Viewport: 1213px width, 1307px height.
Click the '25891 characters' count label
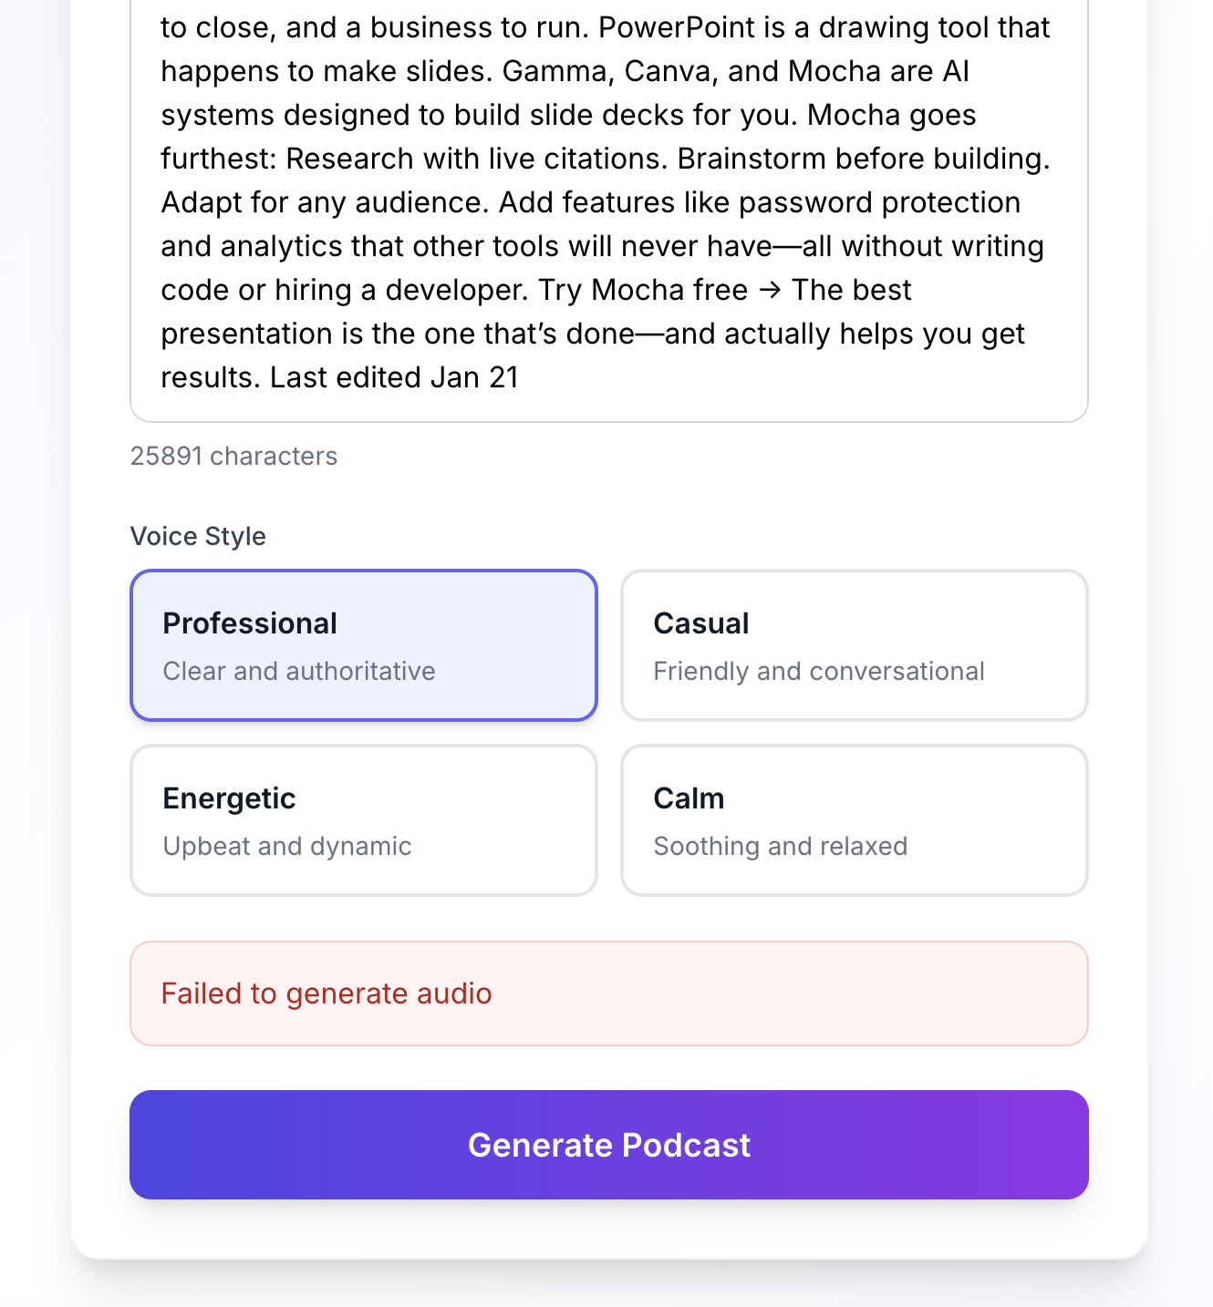233,456
